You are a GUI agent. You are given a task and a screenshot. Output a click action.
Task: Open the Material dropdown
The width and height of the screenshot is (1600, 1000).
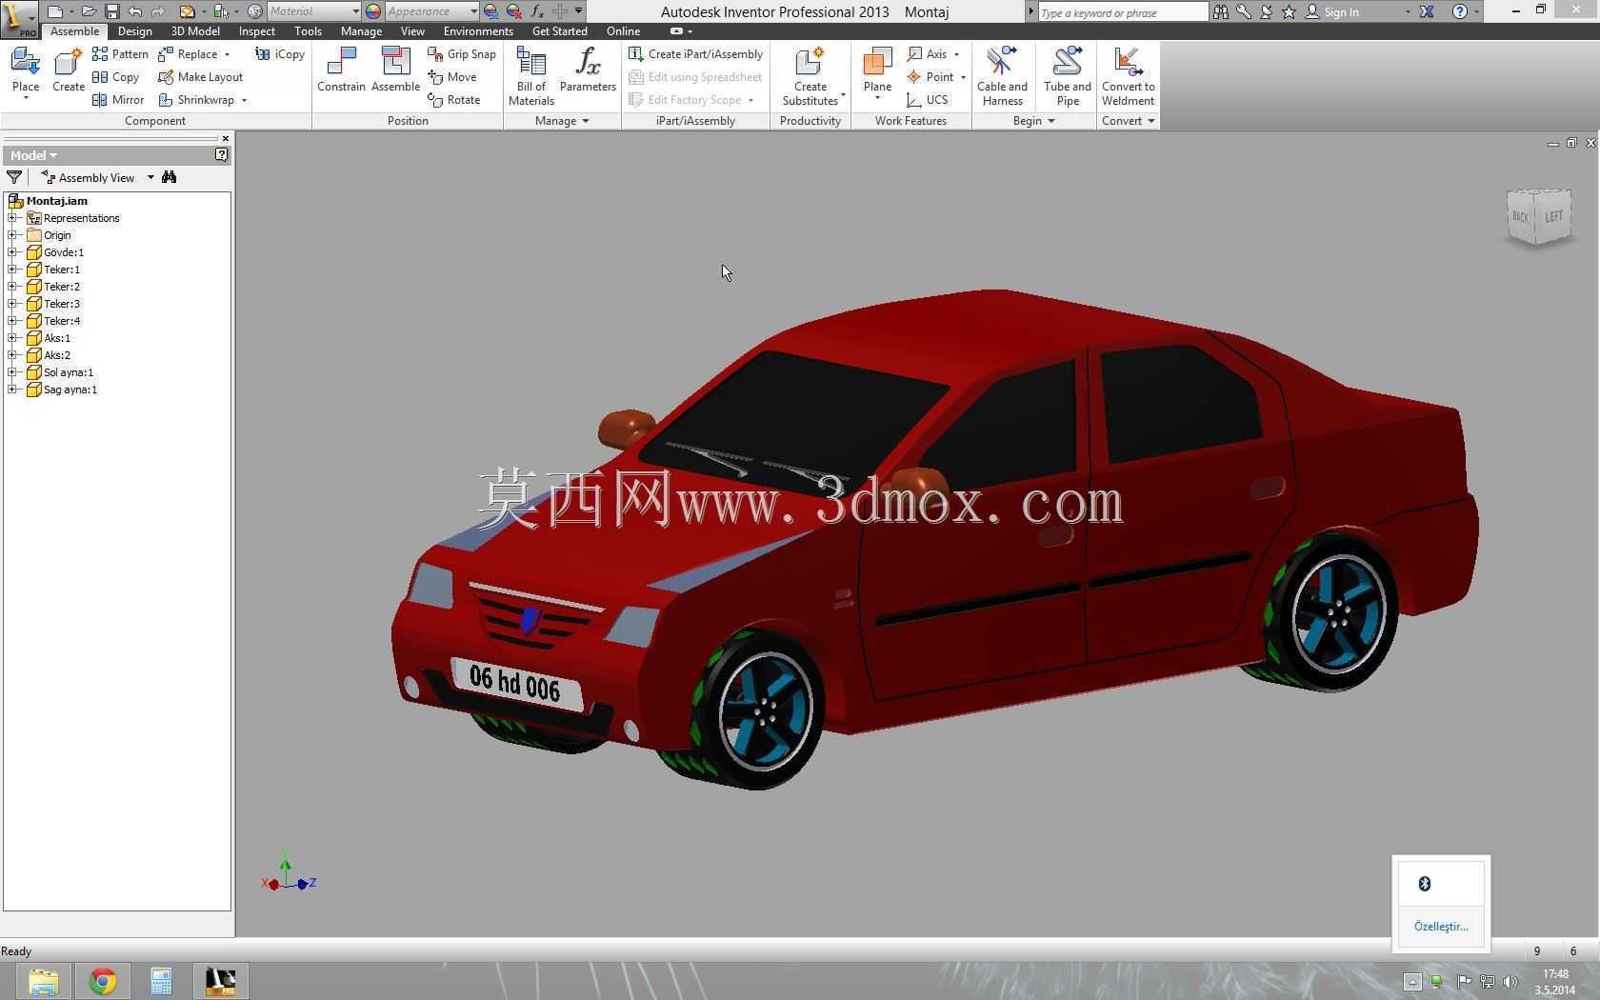coord(313,11)
